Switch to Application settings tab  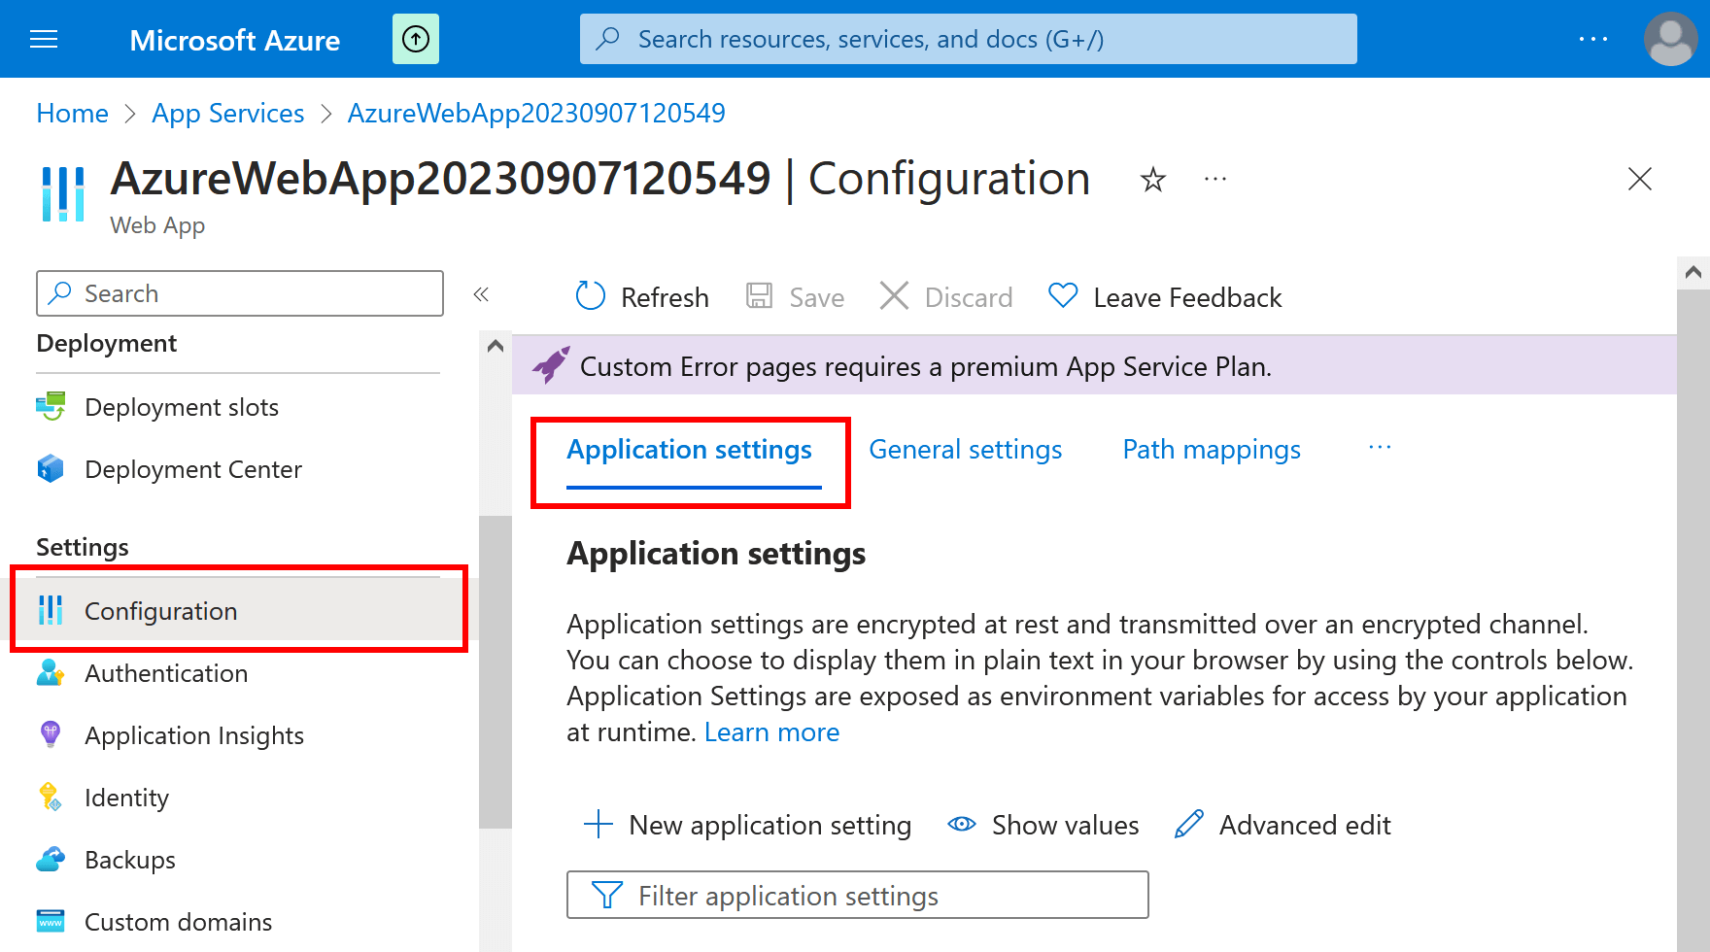coord(690,450)
